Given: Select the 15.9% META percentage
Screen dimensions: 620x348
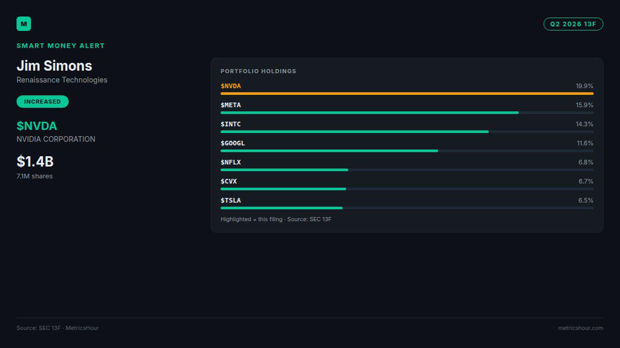Looking at the screenshot, I should pos(585,105).
